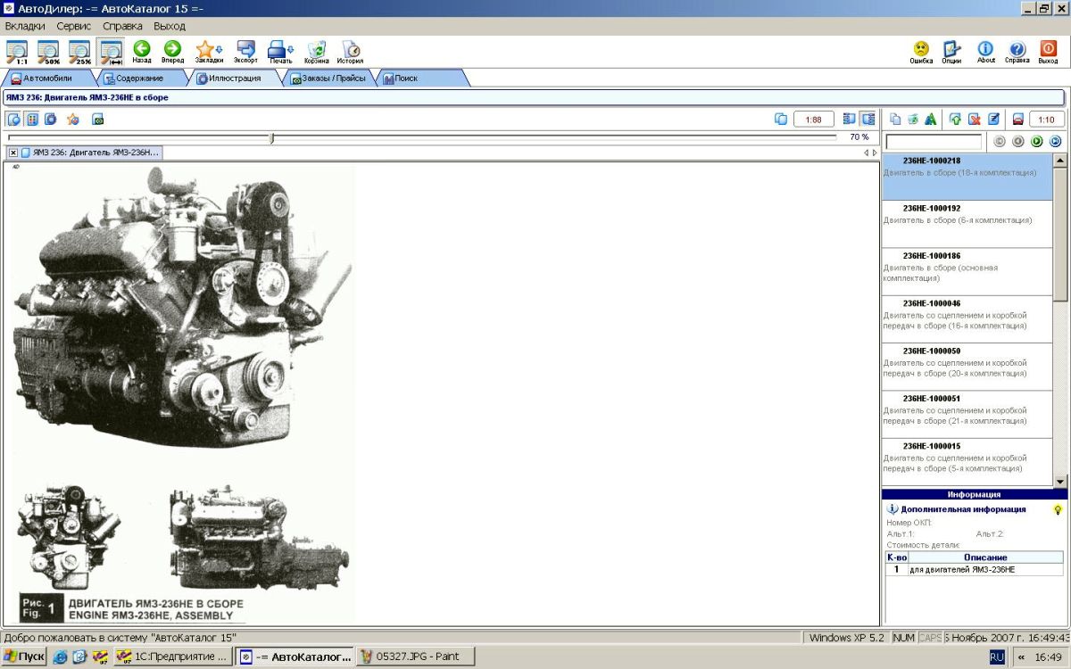Select part 236НЕ-1000192 in the list
This screenshot has width=1071, height=669.
click(x=967, y=224)
